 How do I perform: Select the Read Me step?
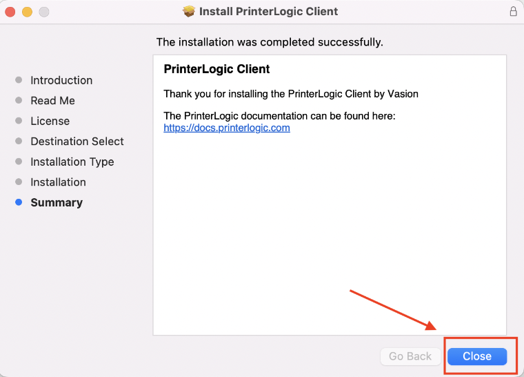point(52,101)
